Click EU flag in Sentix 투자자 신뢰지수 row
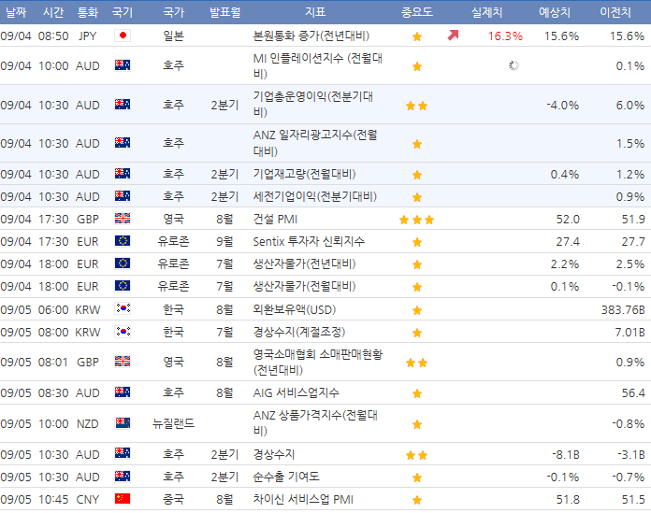 (123, 241)
